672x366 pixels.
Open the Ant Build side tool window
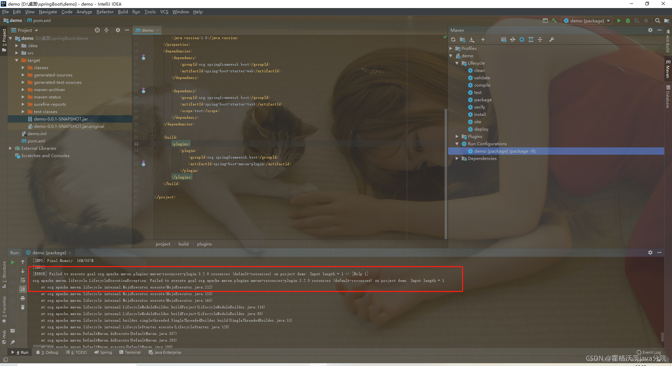click(668, 41)
